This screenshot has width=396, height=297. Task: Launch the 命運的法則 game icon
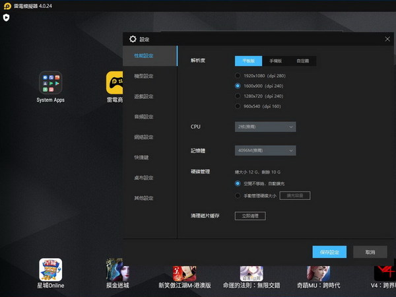251,269
